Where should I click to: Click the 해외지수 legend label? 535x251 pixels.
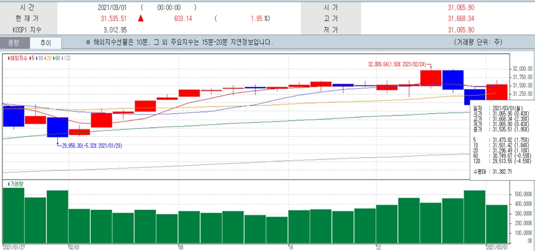click(x=19, y=58)
